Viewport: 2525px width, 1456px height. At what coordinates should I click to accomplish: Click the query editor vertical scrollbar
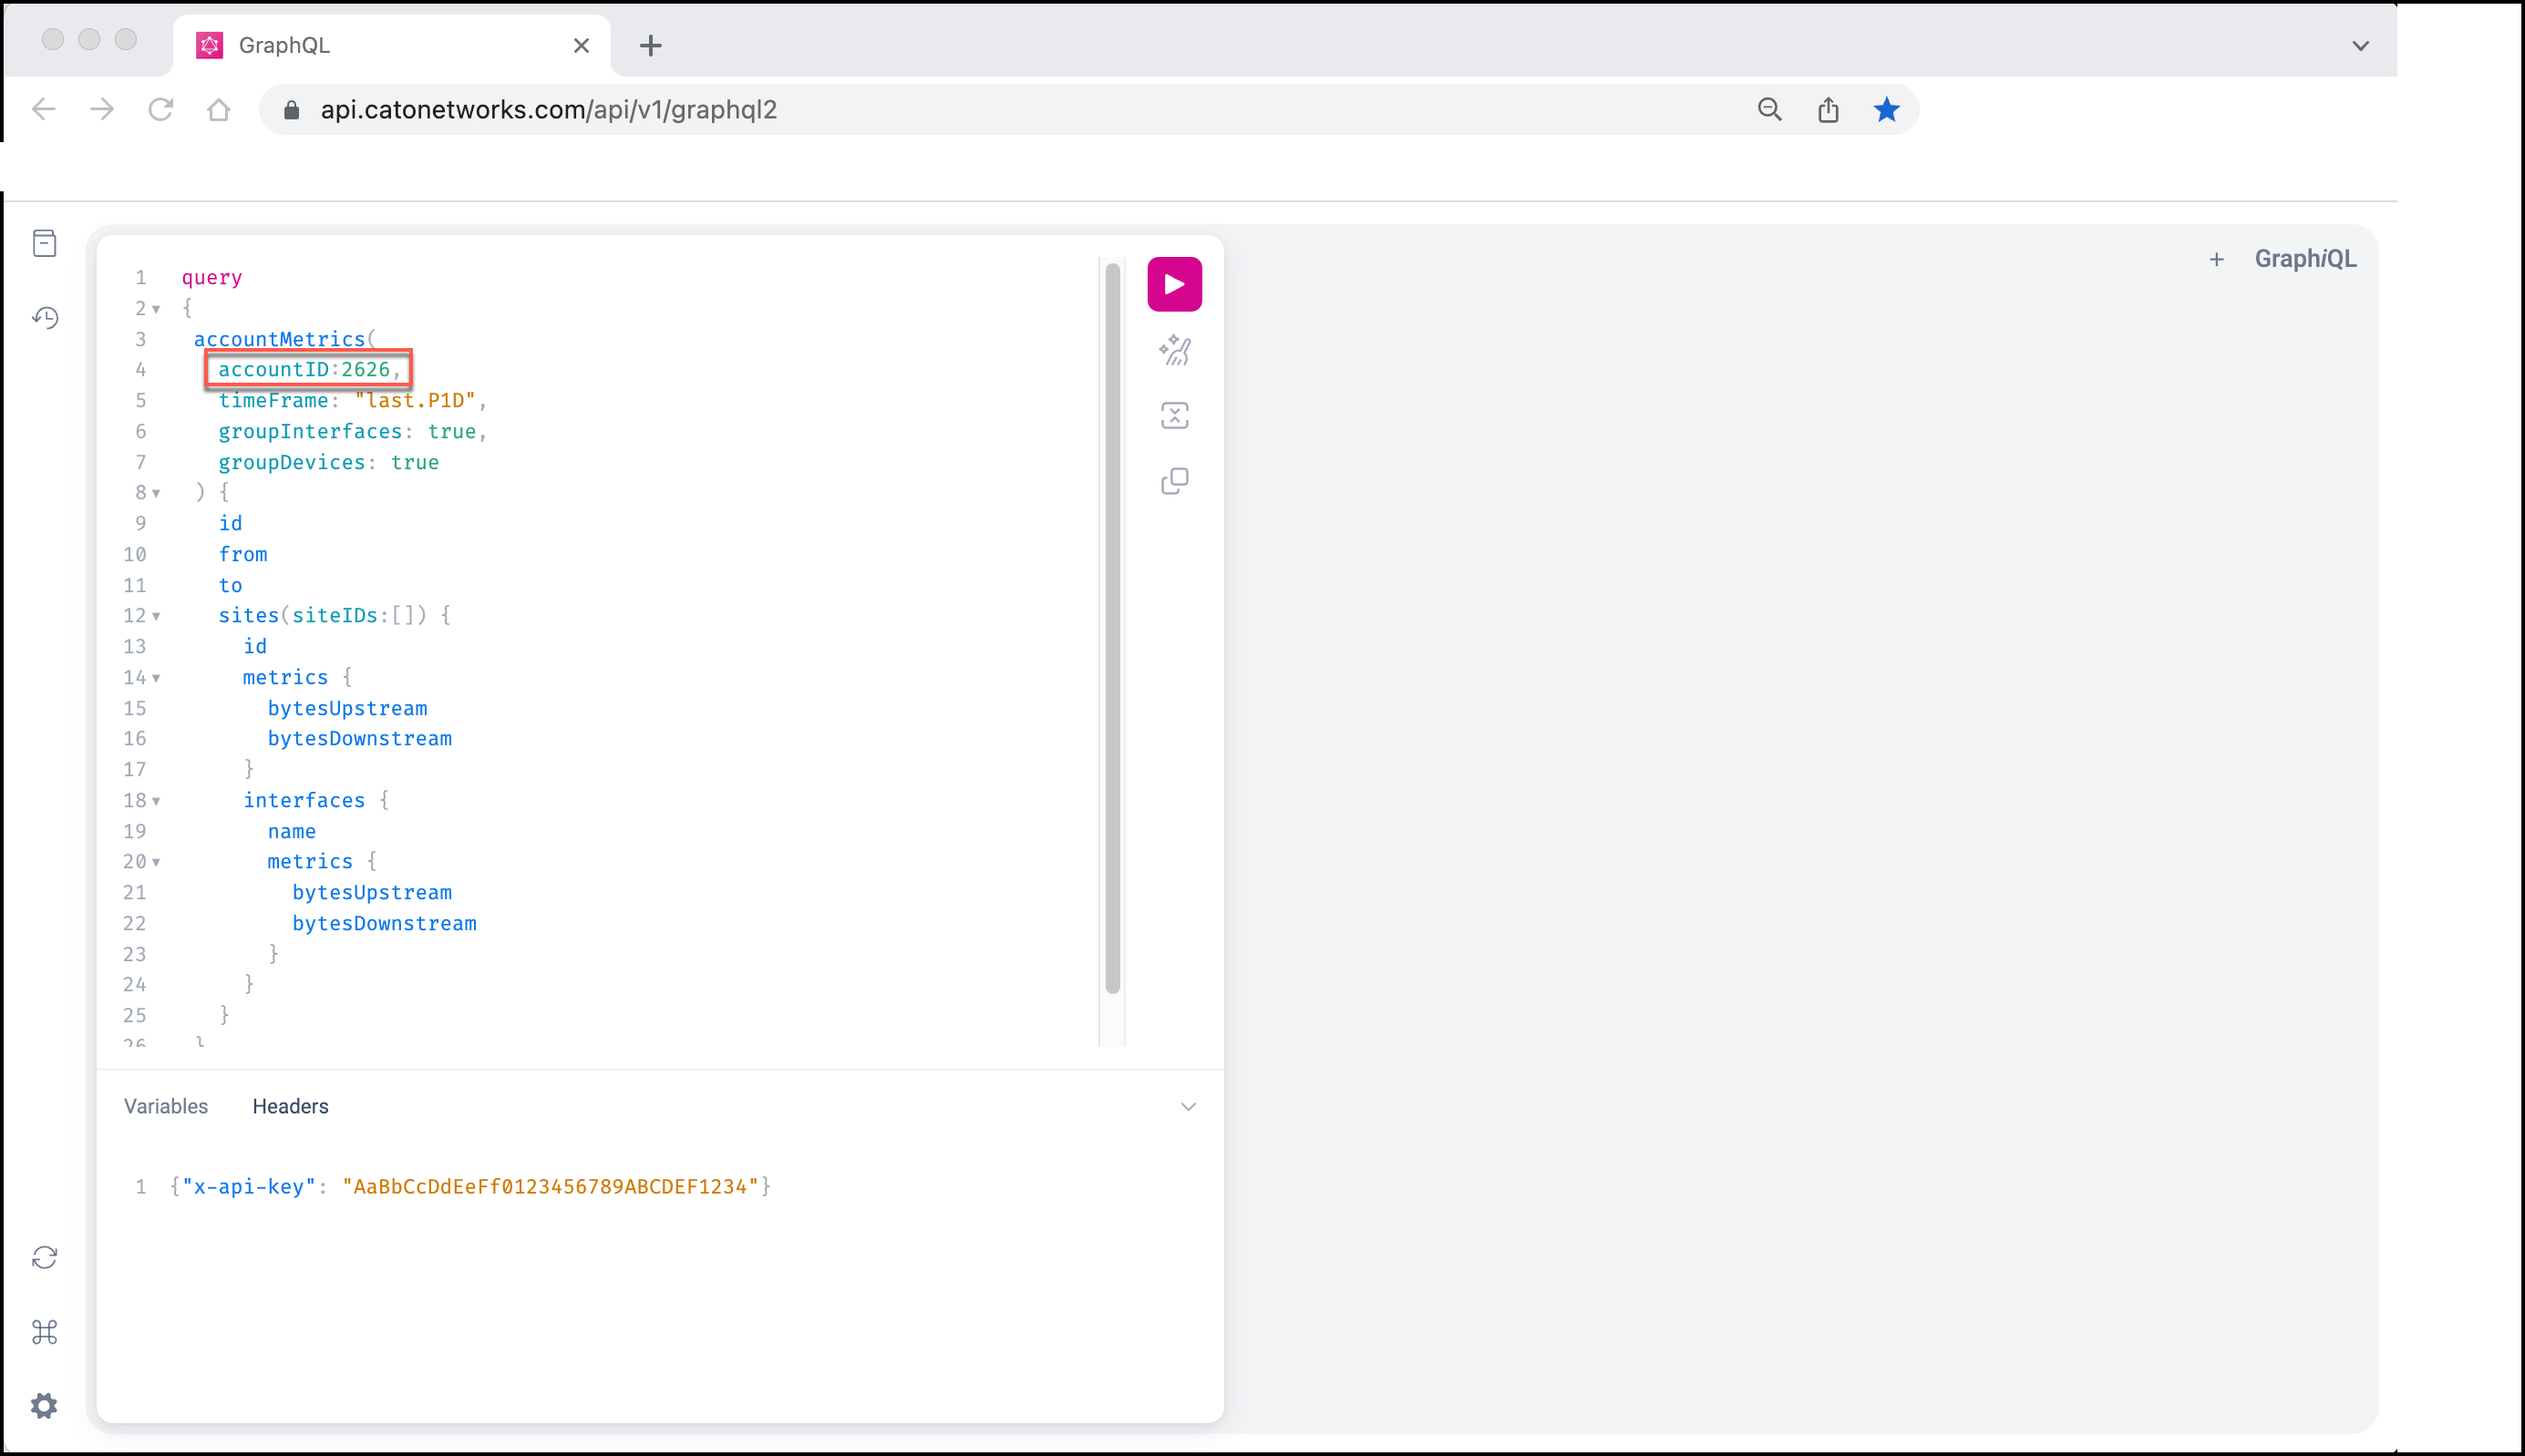click(x=1111, y=630)
